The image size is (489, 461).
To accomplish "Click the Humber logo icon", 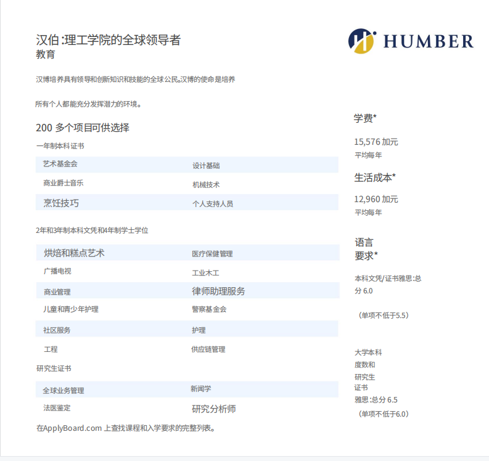I will 362,41.
